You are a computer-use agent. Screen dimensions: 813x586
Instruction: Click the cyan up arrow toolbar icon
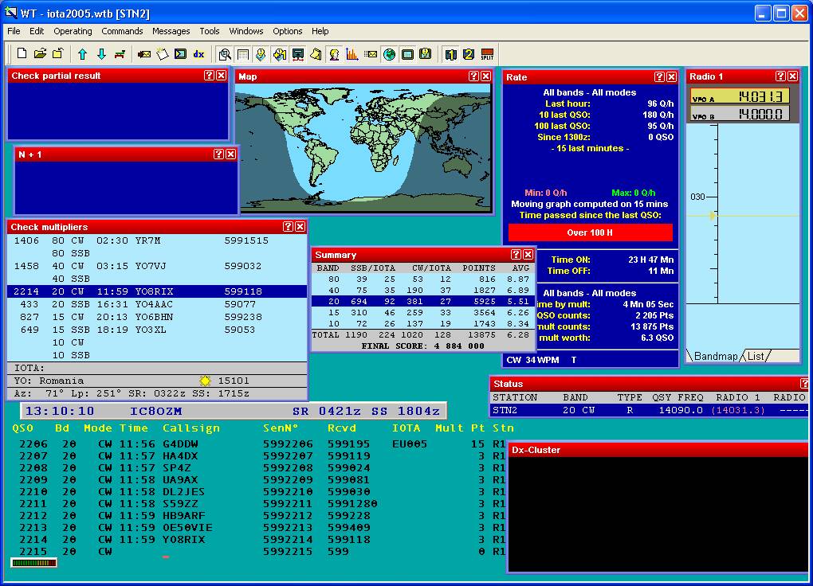click(82, 54)
